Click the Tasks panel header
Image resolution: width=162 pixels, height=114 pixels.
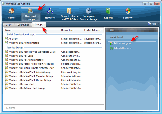132,30
